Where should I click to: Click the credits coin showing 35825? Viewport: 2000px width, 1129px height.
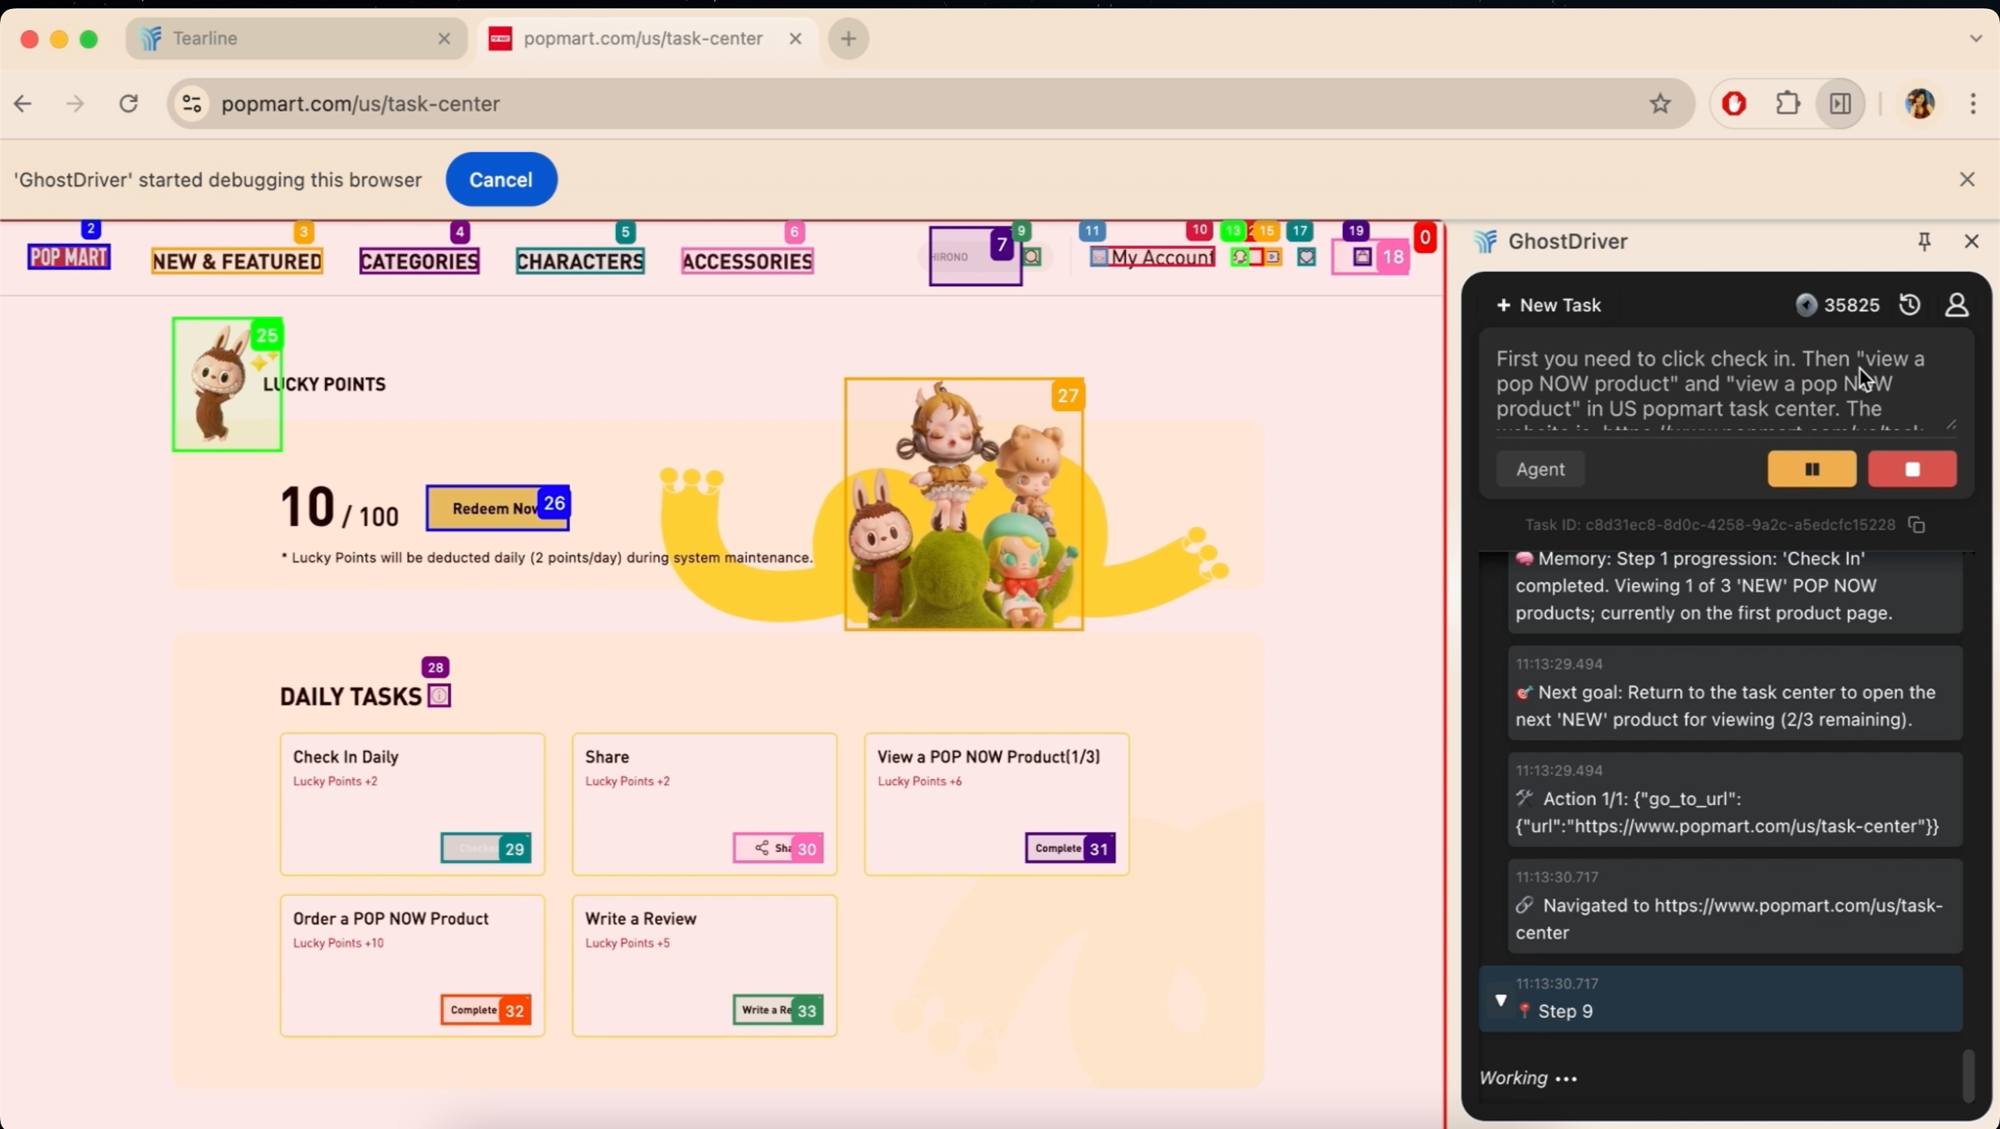1807,305
